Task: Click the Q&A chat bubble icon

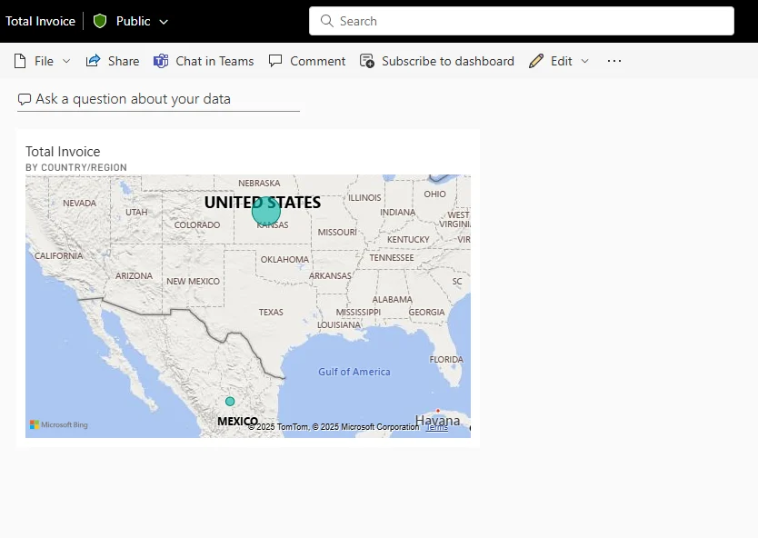Action: pyautogui.click(x=25, y=99)
